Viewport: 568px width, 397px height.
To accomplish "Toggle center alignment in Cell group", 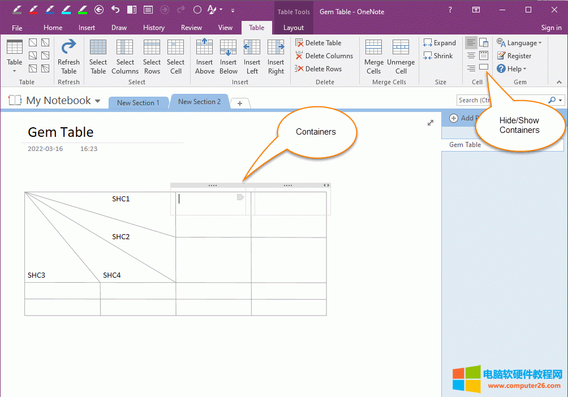I will point(471,55).
